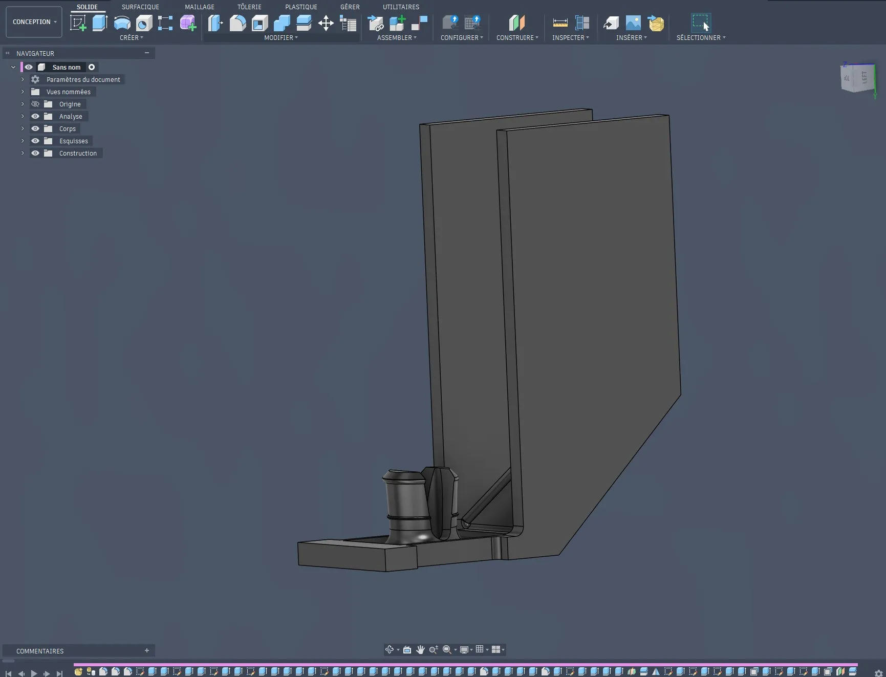Click the Offset Face icon
The image size is (886, 677).
point(304,23)
